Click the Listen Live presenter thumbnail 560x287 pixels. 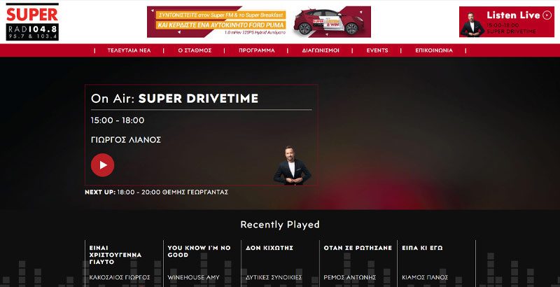point(472,22)
